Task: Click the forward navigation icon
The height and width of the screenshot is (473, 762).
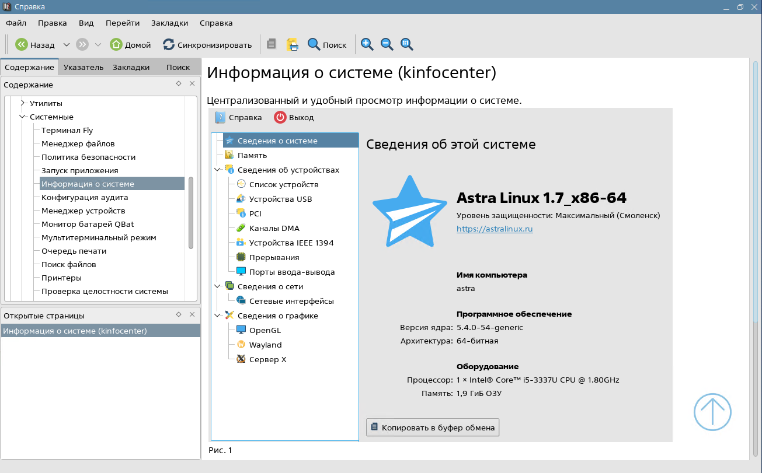Action: (x=82, y=44)
